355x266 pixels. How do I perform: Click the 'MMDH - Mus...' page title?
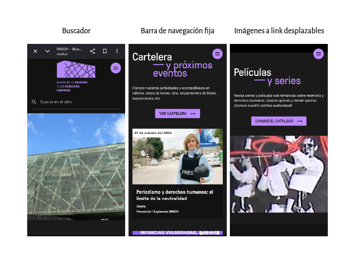[69, 49]
